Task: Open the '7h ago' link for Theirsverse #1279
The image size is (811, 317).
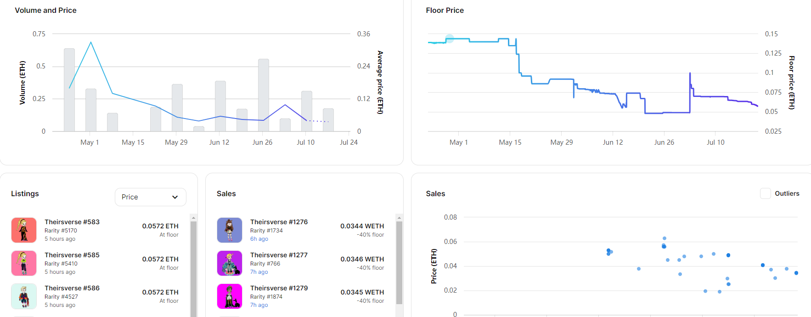Action: point(259,305)
